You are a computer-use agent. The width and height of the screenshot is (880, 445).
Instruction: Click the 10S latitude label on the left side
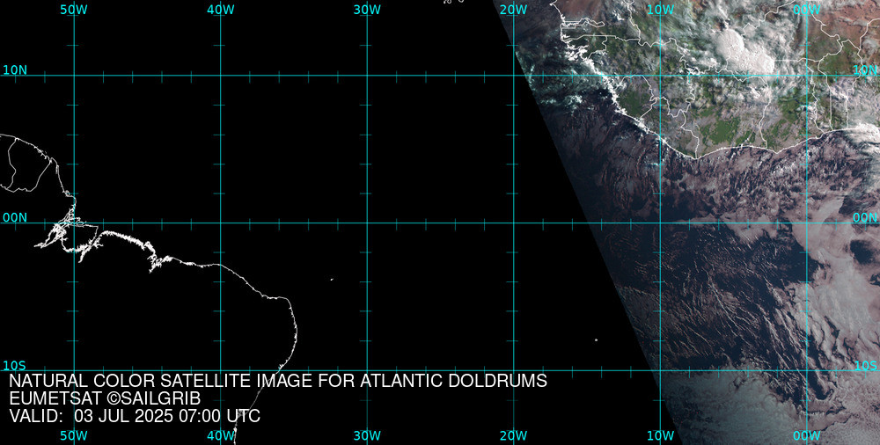15,366
